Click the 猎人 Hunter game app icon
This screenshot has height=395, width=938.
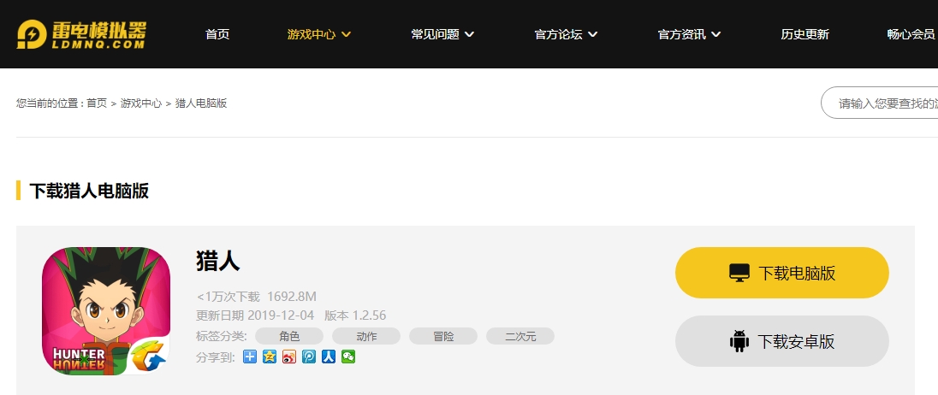[106, 310]
